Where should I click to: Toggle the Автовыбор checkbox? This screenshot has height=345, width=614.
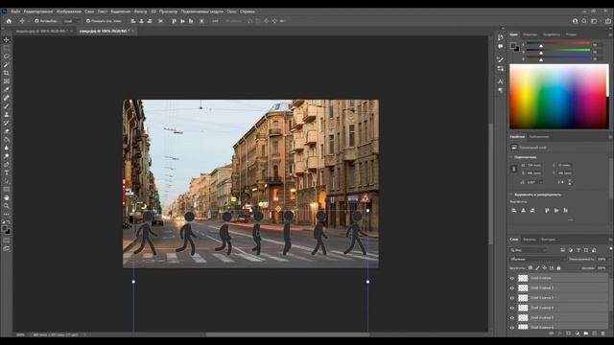36,21
